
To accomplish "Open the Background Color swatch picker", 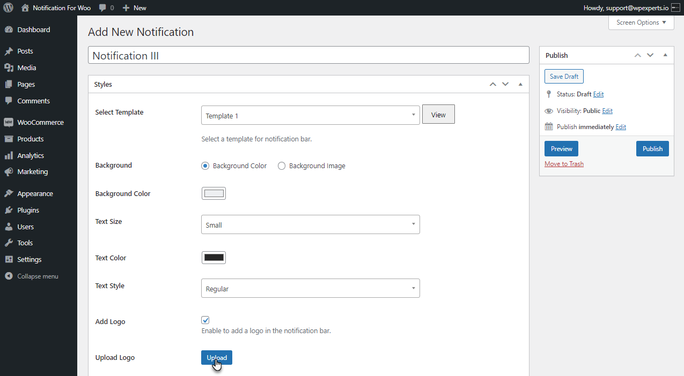I will click(214, 193).
